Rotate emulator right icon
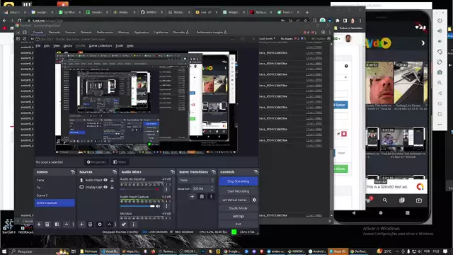 tap(440, 62)
